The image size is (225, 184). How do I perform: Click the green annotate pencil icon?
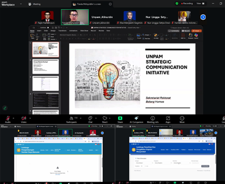[x=5, y=108]
